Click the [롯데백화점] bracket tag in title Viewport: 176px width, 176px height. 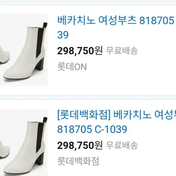pyautogui.click(x=84, y=115)
